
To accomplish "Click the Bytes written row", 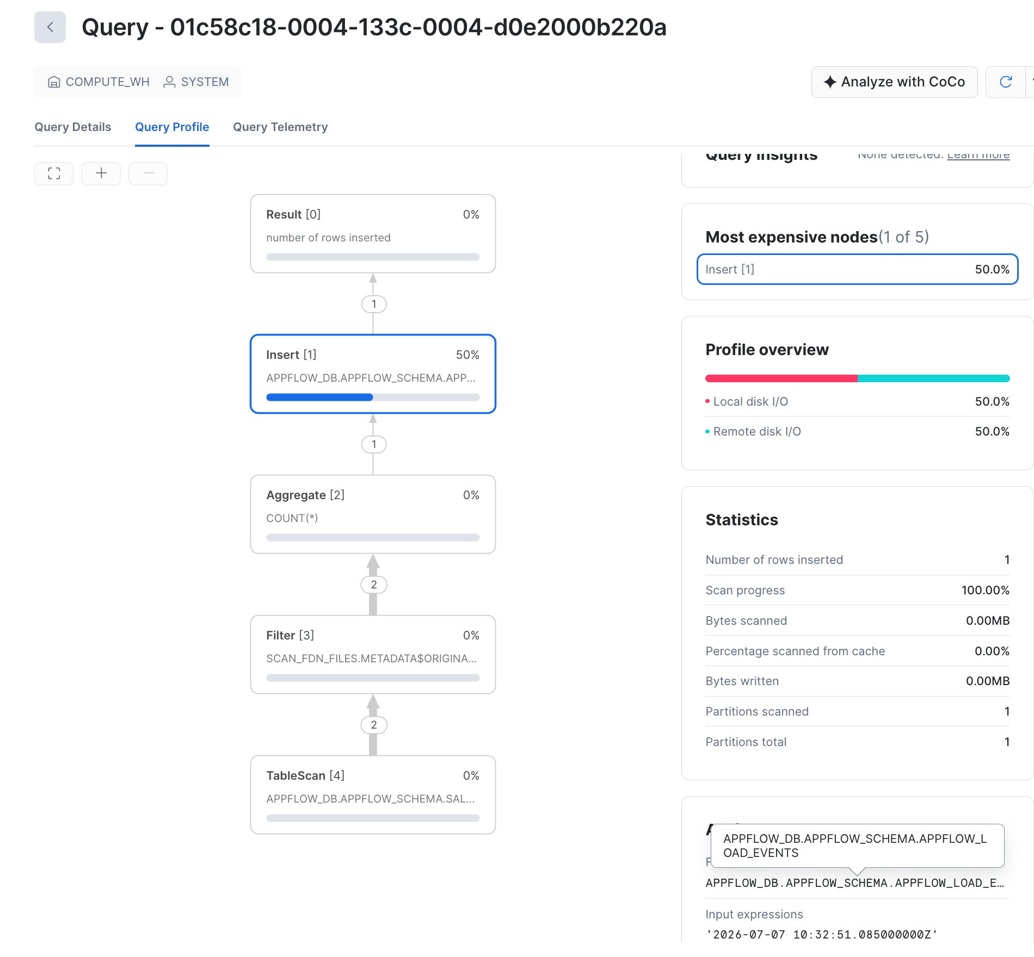I will click(858, 681).
